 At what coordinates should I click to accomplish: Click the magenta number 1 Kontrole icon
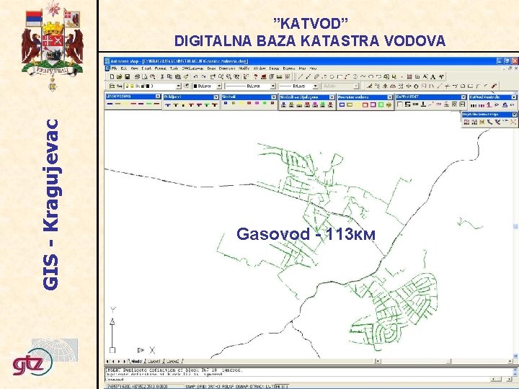pos(489,105)
